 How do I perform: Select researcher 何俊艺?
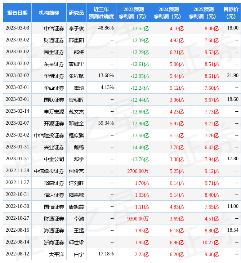[76, 171]
